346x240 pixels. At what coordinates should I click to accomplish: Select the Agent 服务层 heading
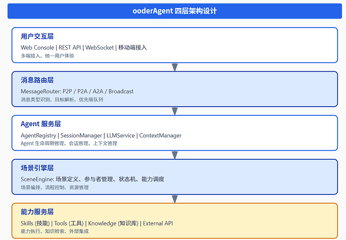[x=41, y=124]
